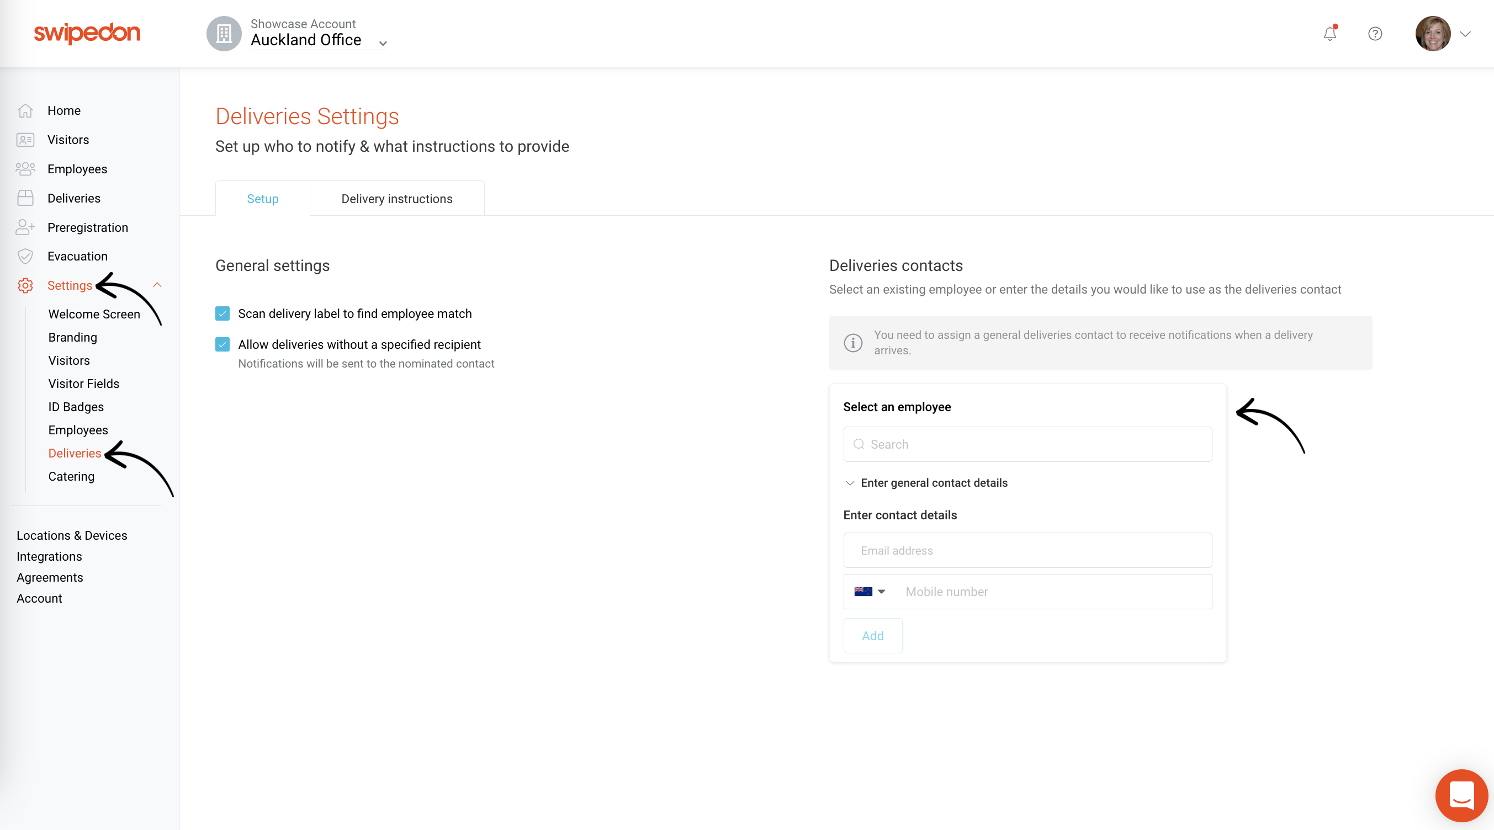
Task: Click the Employees group icon
Action: [25, 169]
